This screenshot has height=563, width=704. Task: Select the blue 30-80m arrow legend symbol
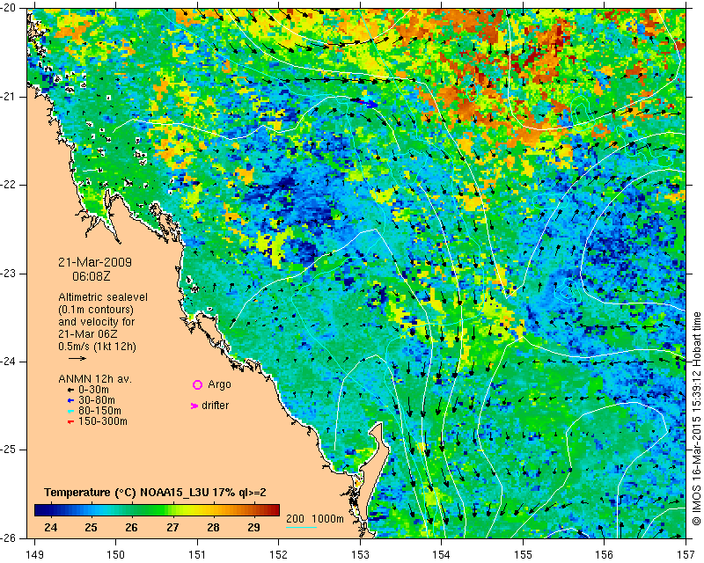[x=70, y=400]
